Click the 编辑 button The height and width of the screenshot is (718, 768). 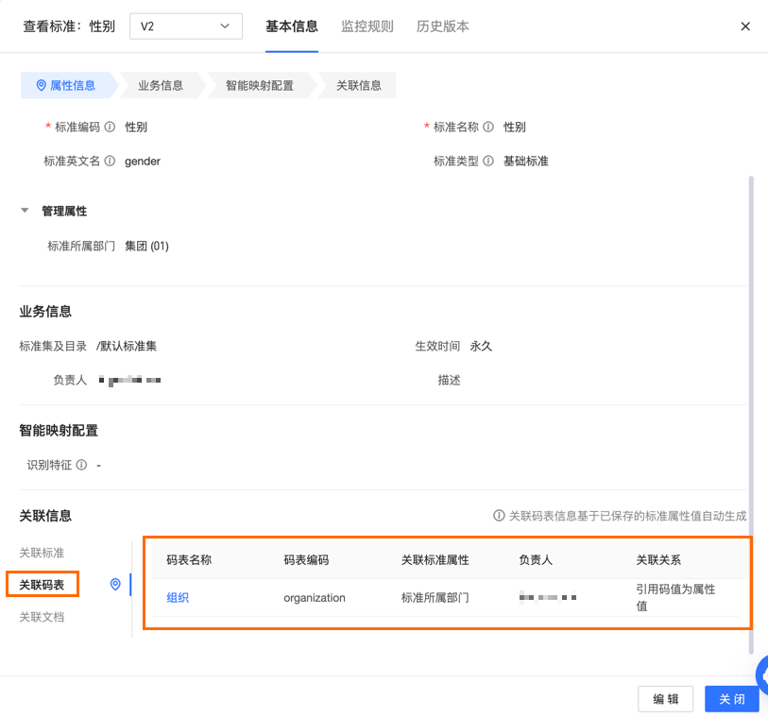(x=665, y=699)
